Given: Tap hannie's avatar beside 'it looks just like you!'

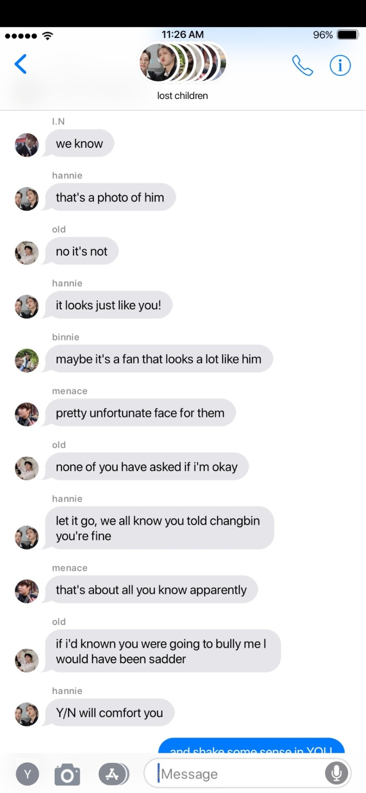Looking at the screenshot, I should [x=27, y=306].
